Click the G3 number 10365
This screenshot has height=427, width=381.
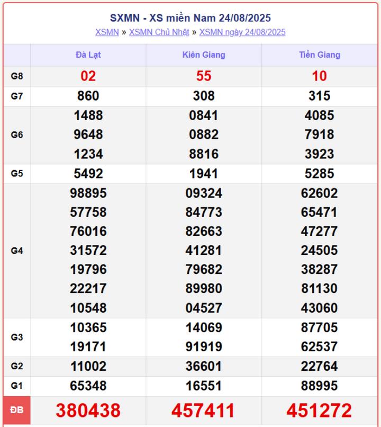[88, 328]
